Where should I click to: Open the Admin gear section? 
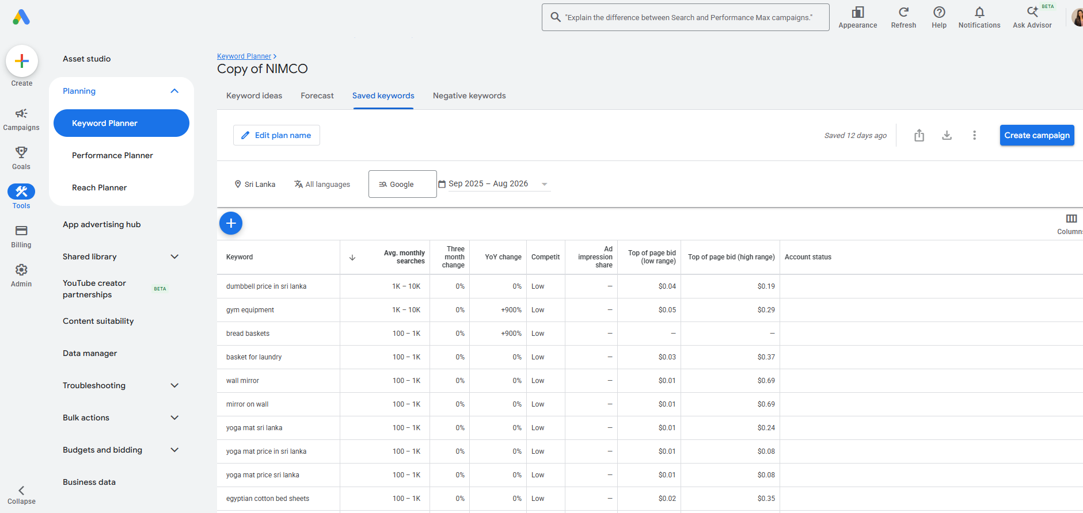[21, 275]
